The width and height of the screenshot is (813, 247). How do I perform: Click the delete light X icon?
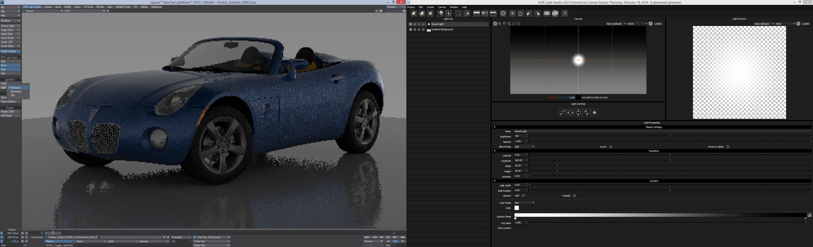[x=512, y=13]
